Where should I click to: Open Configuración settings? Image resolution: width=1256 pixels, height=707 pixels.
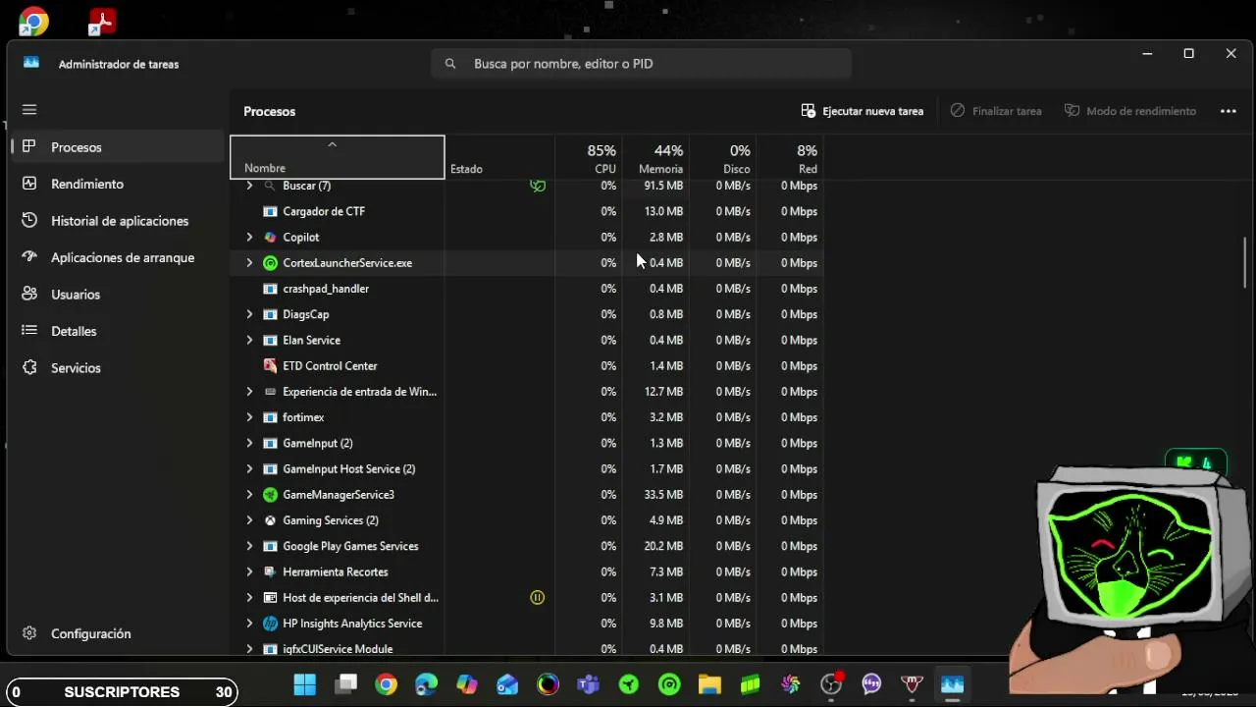[x=118, y=633]
